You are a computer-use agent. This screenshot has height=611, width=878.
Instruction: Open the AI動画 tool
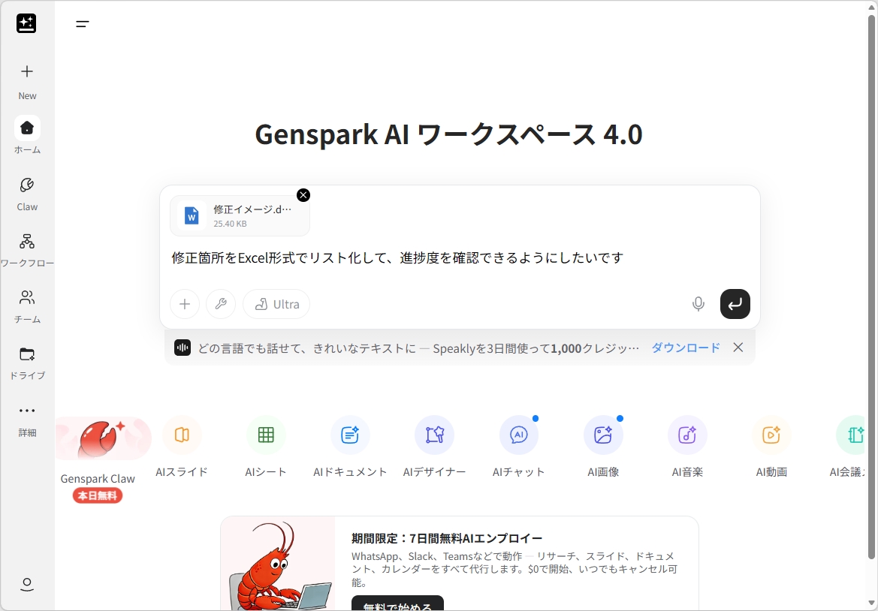click(771, 435)
